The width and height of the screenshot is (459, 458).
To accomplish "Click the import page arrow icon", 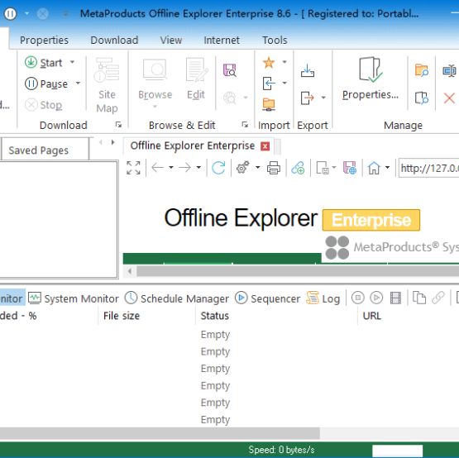I will [269, 83].
